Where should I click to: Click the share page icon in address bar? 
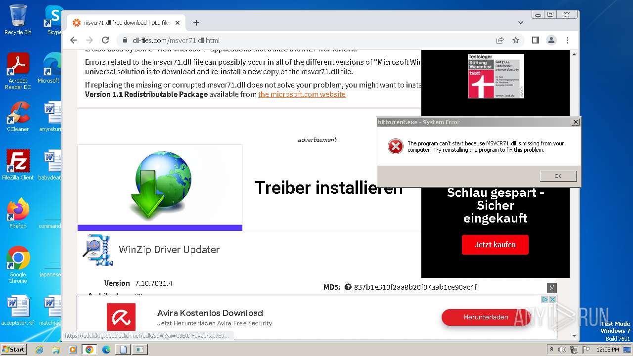tap(500, 40)
